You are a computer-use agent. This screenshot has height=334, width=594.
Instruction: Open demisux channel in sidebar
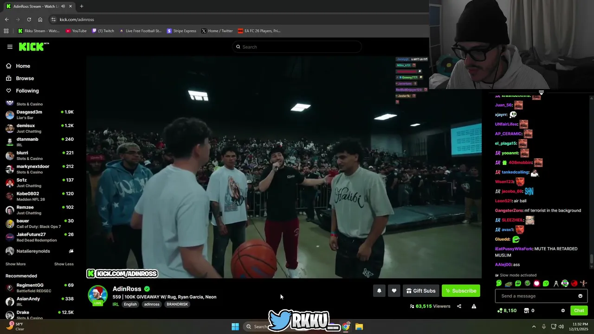pyautogui.click(x=39, y=128)
